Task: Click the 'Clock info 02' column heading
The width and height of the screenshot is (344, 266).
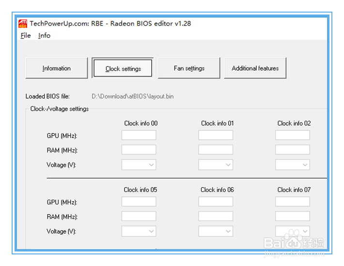Action: 294,123
